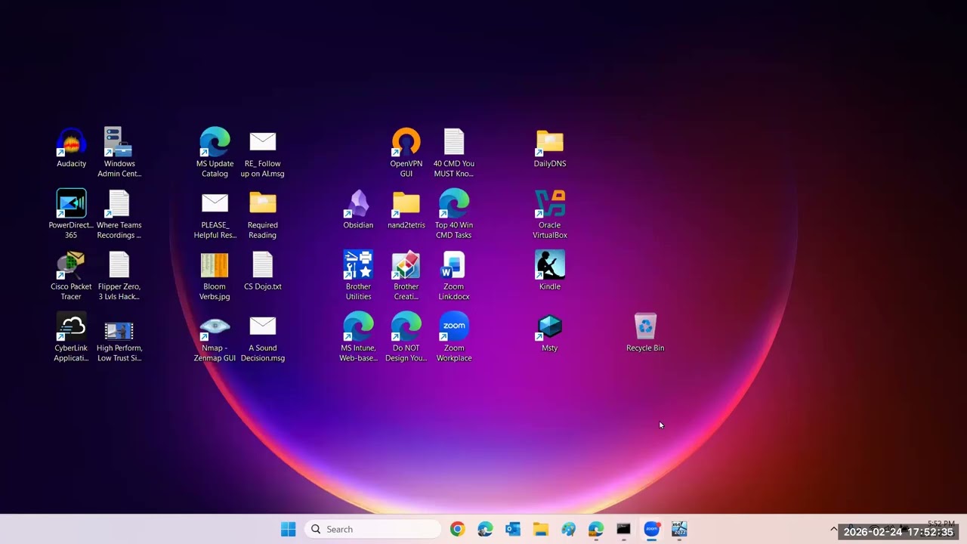Select the Oracle VirtualBox shortcut

pos(550,215)
